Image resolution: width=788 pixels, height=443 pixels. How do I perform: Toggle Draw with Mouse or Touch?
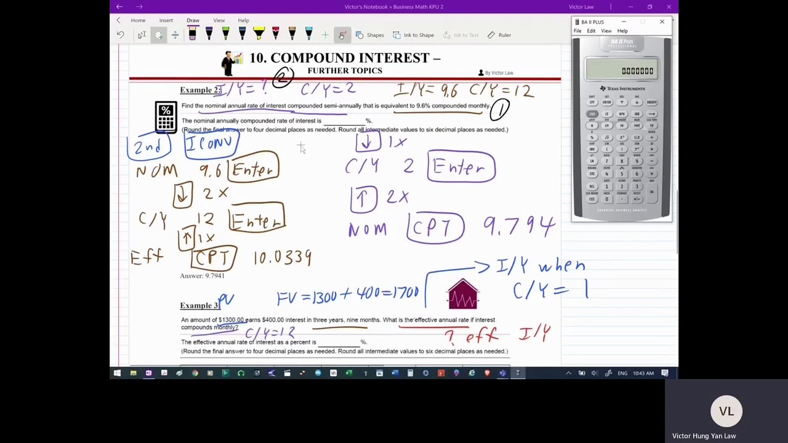342,35
